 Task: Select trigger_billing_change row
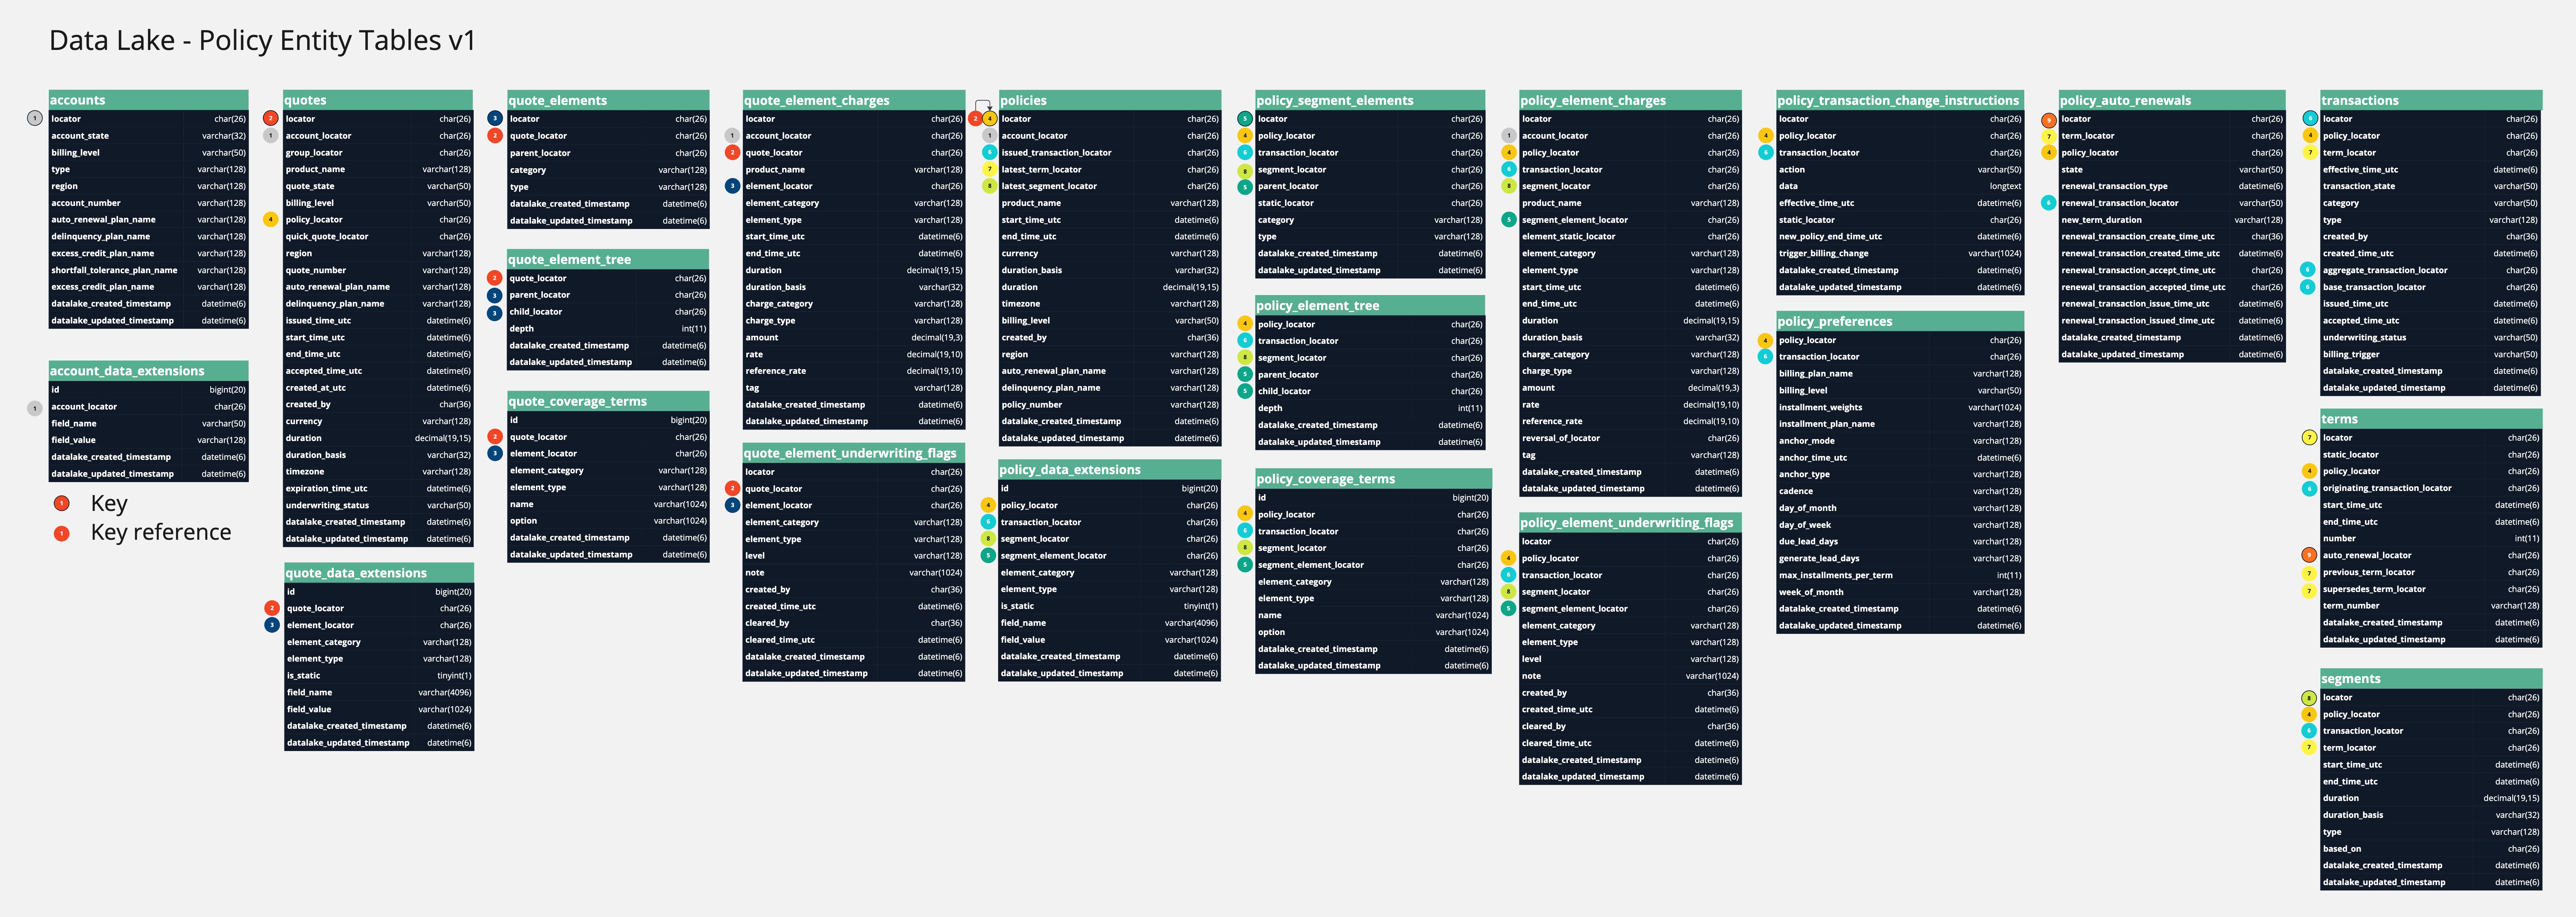[1900, 254]
